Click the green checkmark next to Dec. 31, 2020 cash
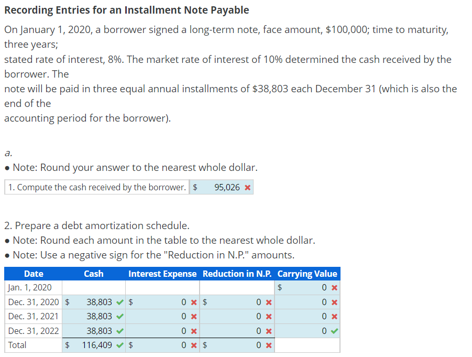Viewport: 472px width, 357px height. click(x=119, y=302)
